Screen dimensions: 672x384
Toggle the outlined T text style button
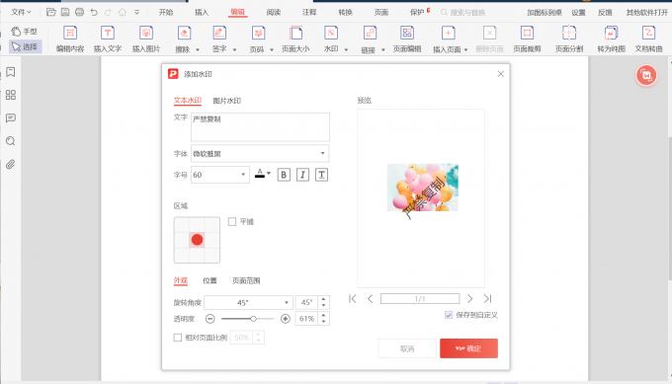coord(321,175)
